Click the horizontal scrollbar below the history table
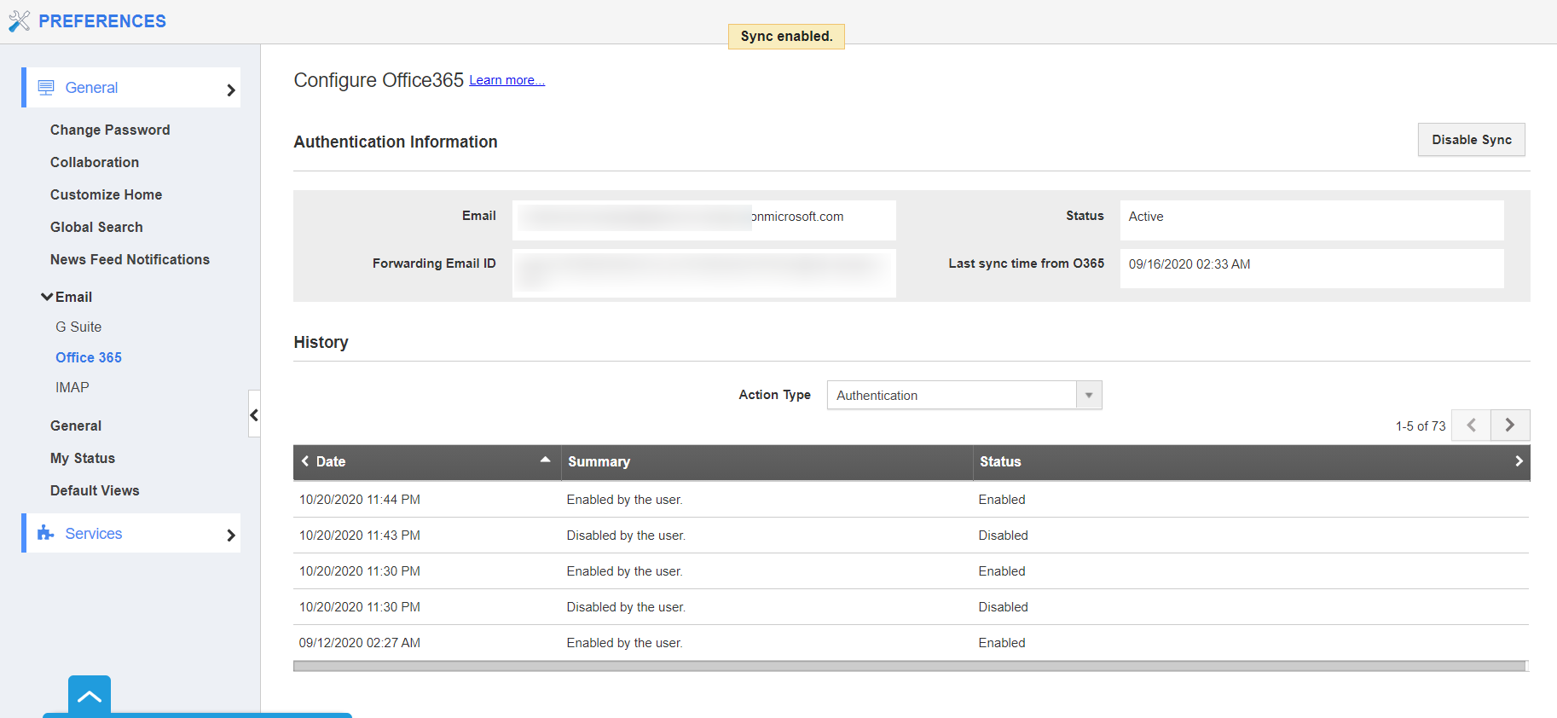Image resolution: width=1557 pixels, height=718 pixels. (909, 666)
